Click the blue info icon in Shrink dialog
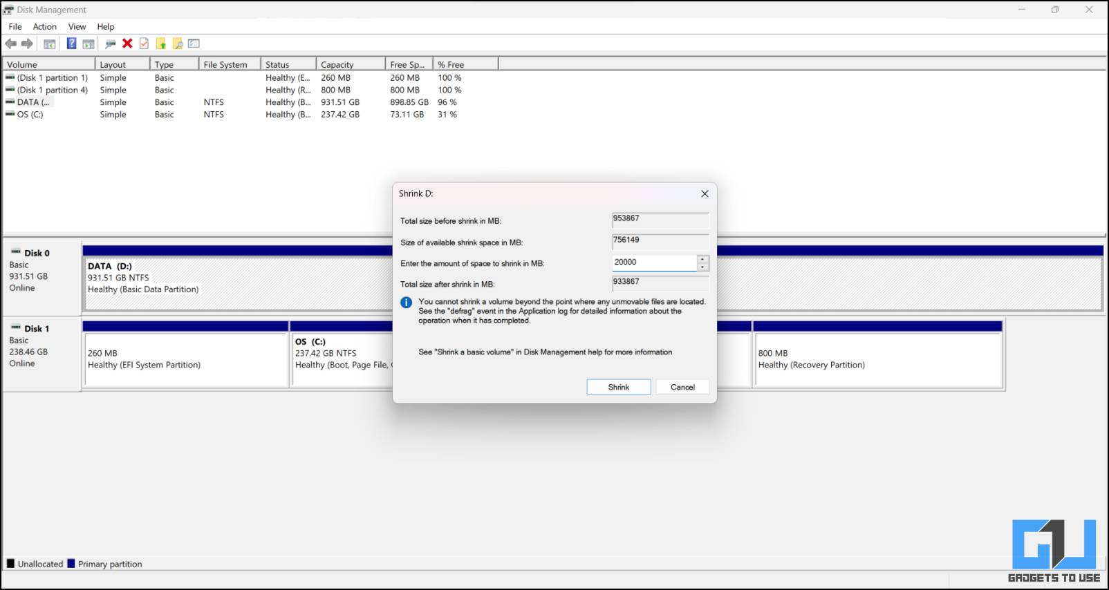 pyautogui.click(x=407, y=303)
